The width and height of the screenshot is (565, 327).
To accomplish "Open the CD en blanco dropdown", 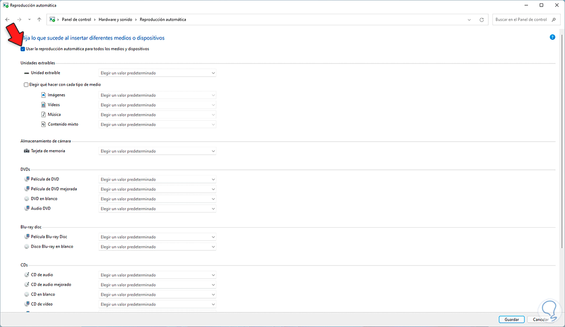I will click(x=157, y=295).
